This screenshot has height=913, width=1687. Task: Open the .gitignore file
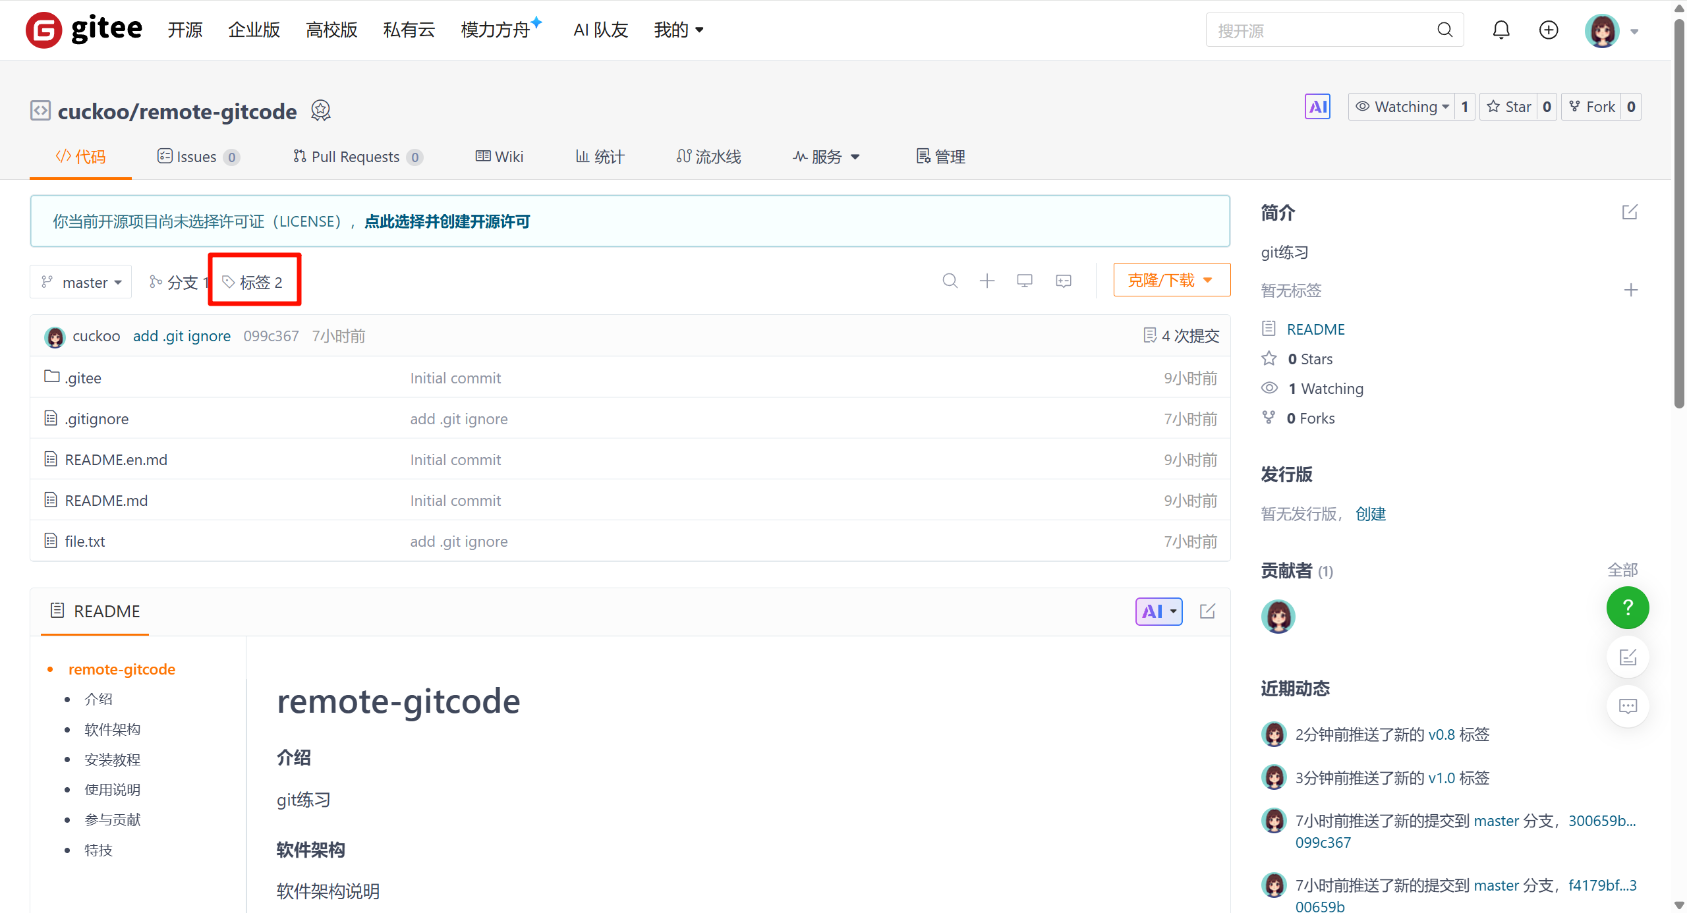[96, 419]
